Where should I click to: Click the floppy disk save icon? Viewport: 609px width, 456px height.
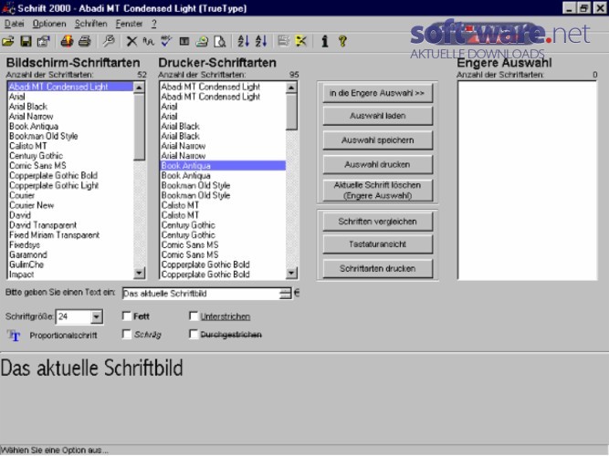pos(26,41)
